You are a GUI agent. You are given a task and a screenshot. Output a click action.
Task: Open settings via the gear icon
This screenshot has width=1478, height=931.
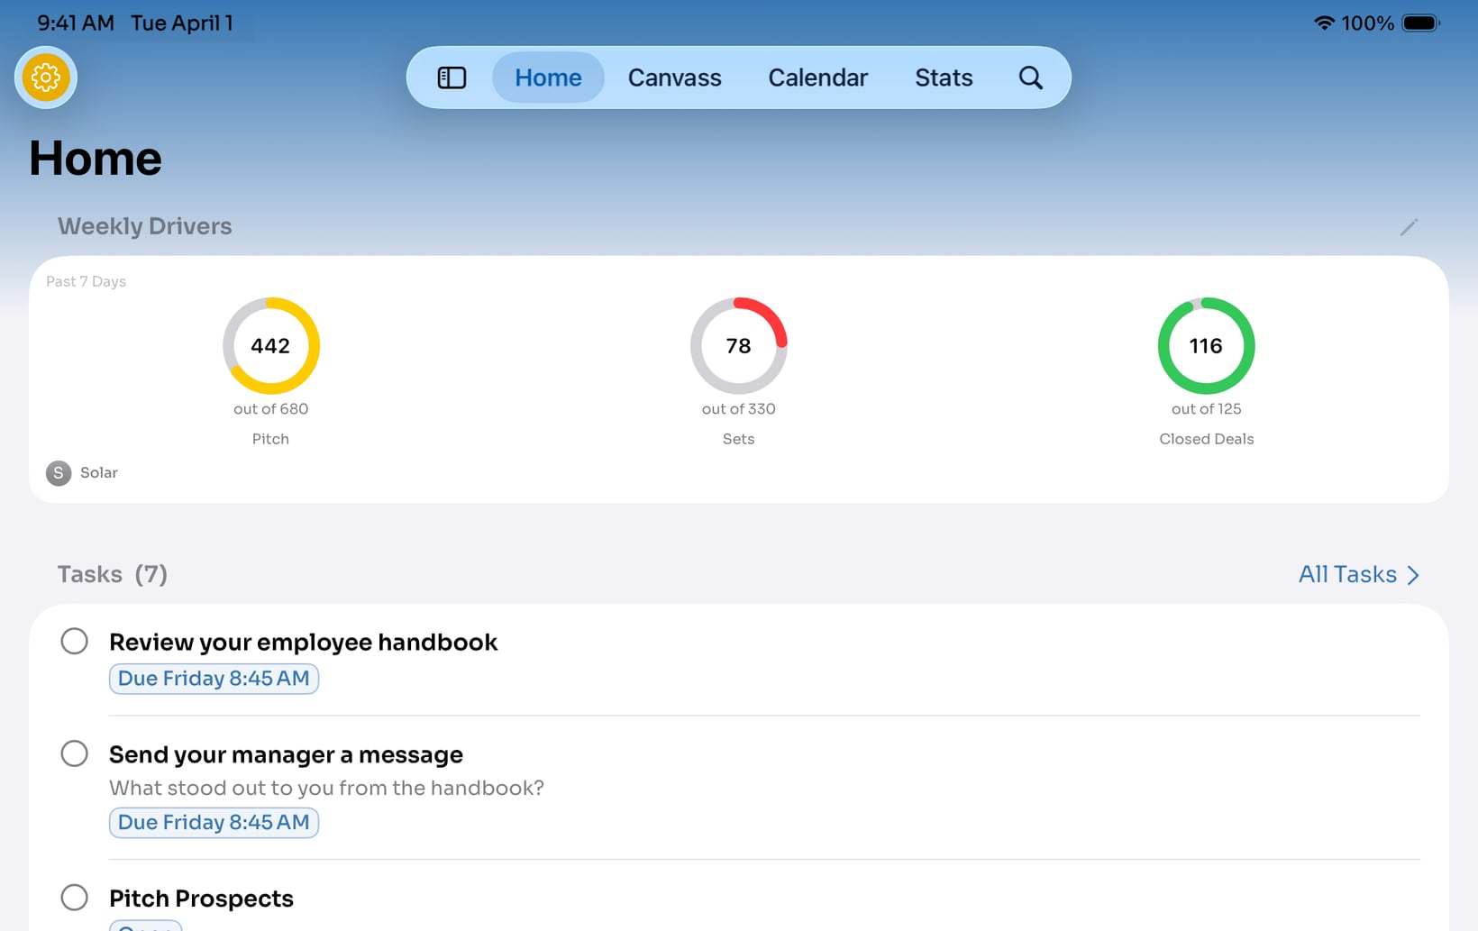46,78
